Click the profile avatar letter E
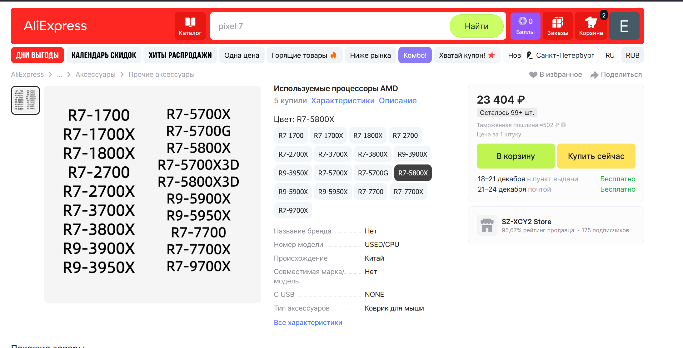683x348 pixels. (x=624, y=26)
